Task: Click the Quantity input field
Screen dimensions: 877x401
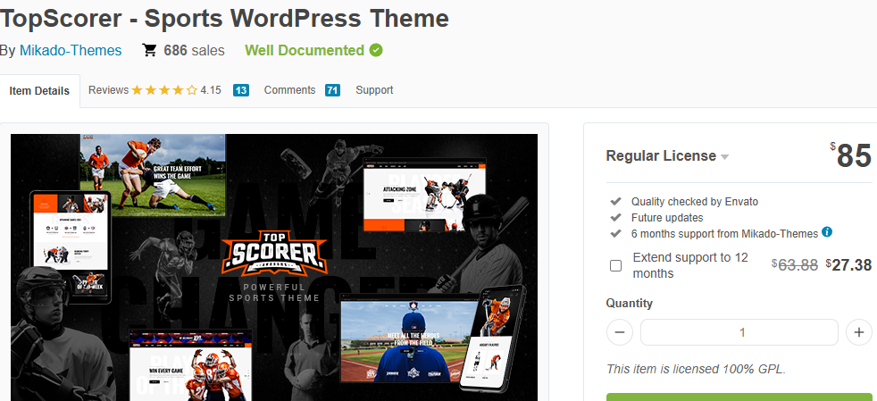Action: (739, 332)
